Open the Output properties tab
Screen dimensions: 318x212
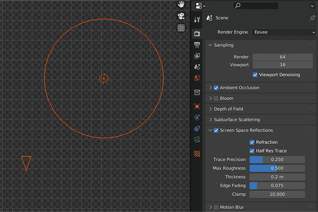pos(197,45)
